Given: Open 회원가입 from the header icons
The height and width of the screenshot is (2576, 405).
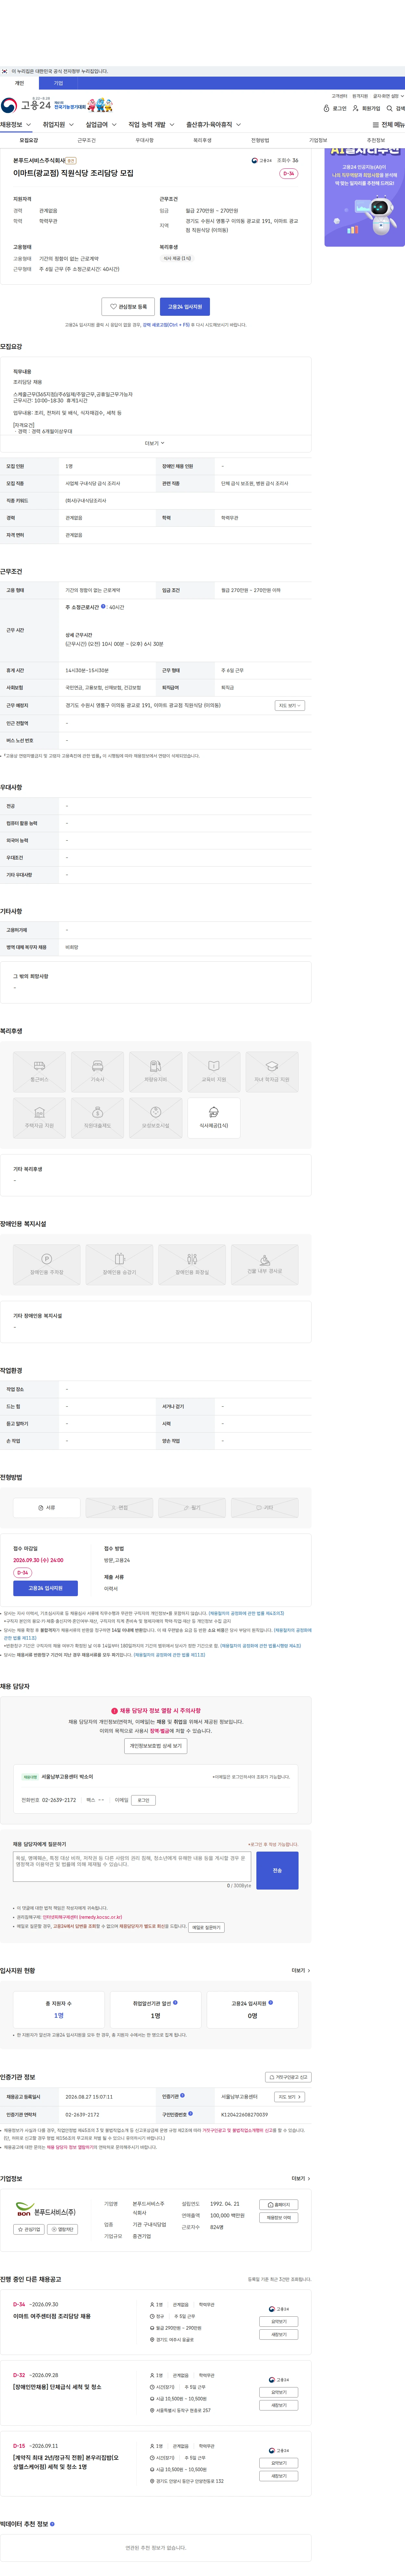Looking at the screenshot, I should click(366, 108).
